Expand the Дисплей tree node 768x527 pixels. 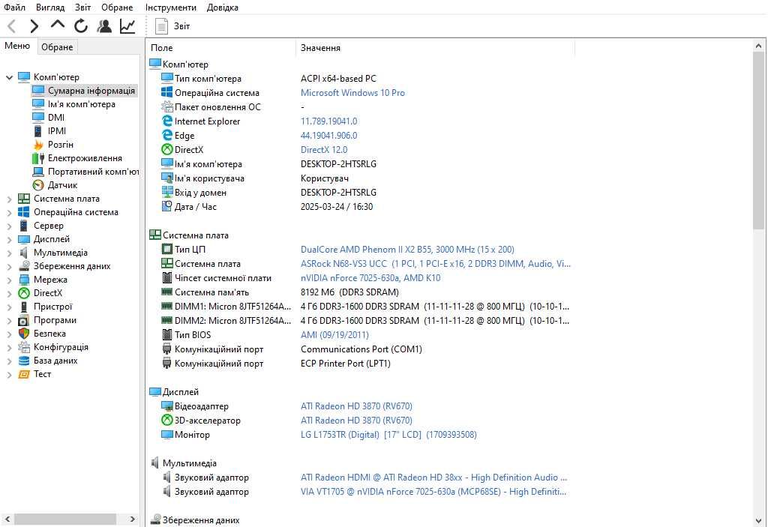9,239
